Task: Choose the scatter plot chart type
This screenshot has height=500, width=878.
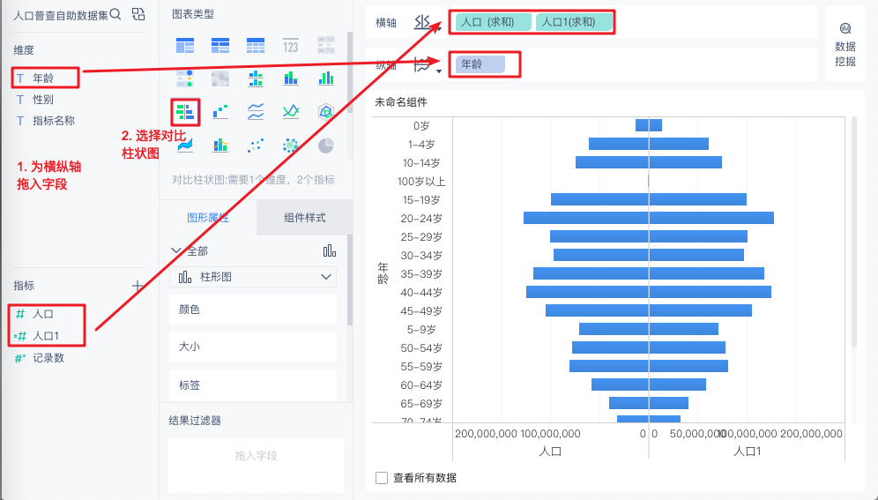Action: (x=256, y=146)
